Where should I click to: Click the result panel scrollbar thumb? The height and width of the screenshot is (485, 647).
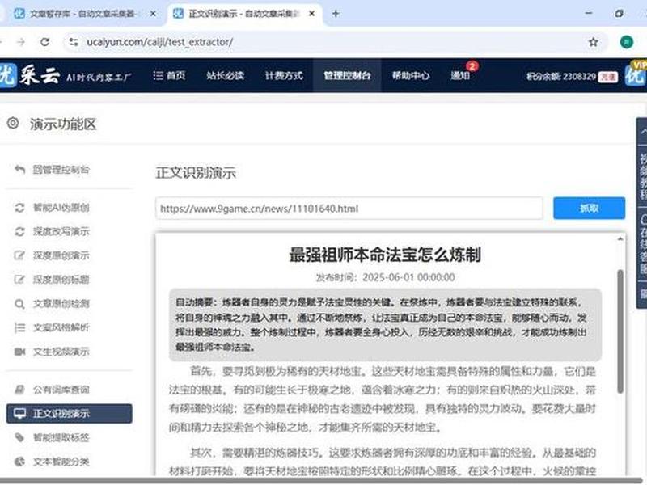pos(620,331)
